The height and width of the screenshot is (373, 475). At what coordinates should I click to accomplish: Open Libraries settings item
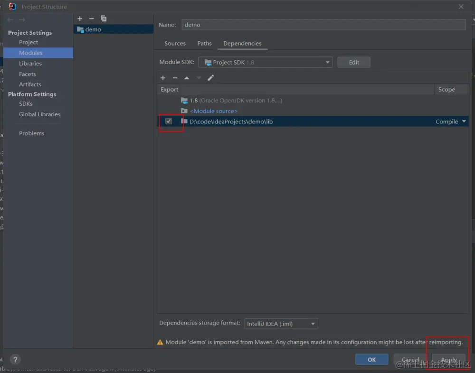[30, 64]
